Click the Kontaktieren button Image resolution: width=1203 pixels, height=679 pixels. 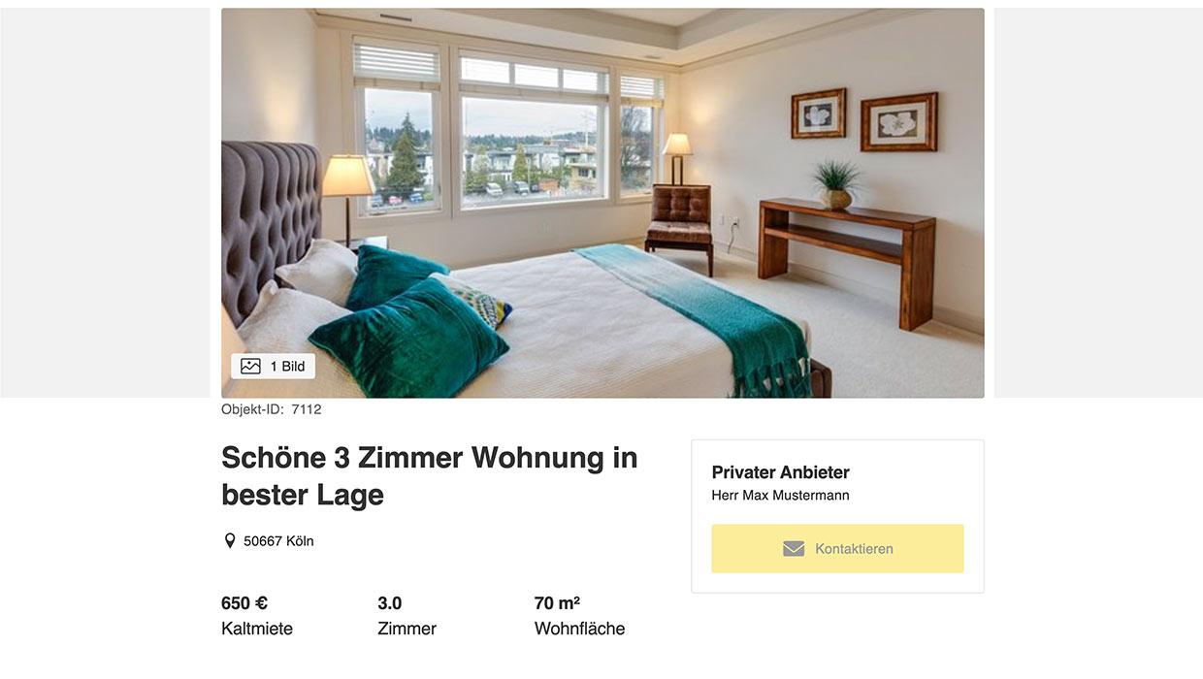tap(837, 549)
